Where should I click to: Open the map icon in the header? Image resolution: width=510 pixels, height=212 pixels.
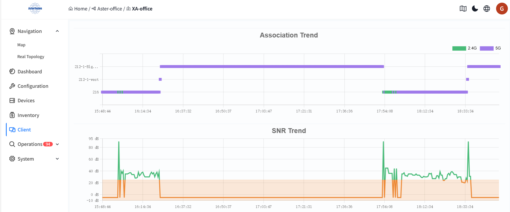(463, 9)
